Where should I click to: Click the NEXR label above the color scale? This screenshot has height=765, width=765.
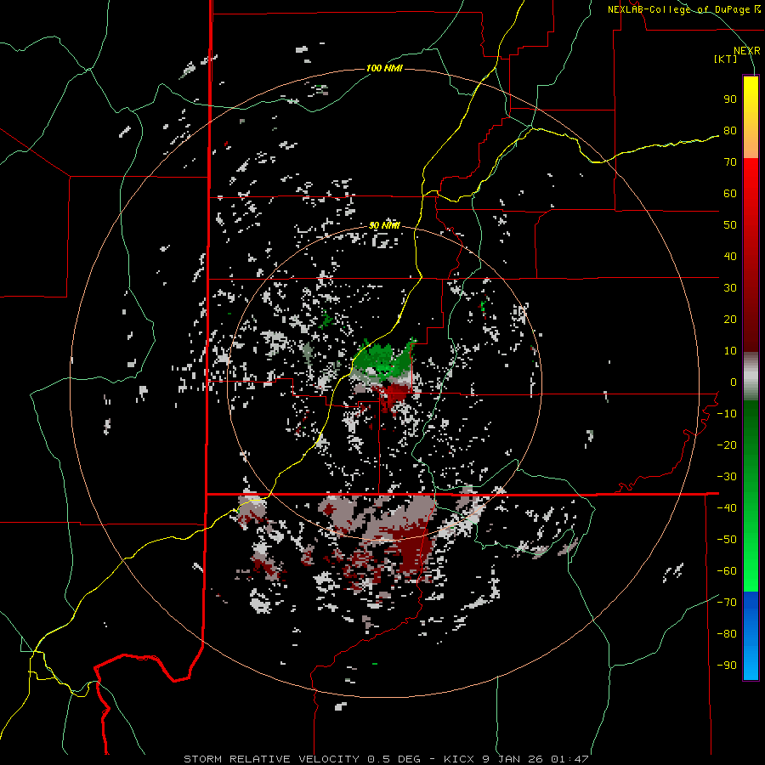[x=746, y=51]
